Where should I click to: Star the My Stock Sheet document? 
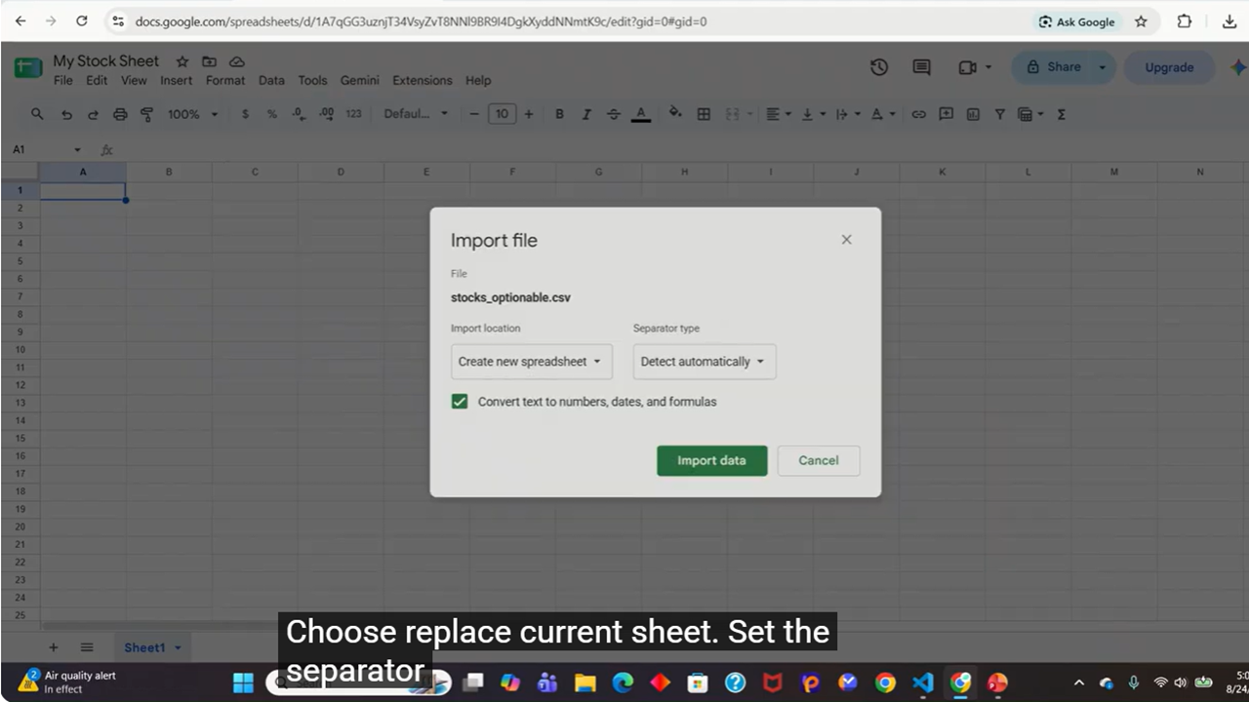tap(181, 61)
